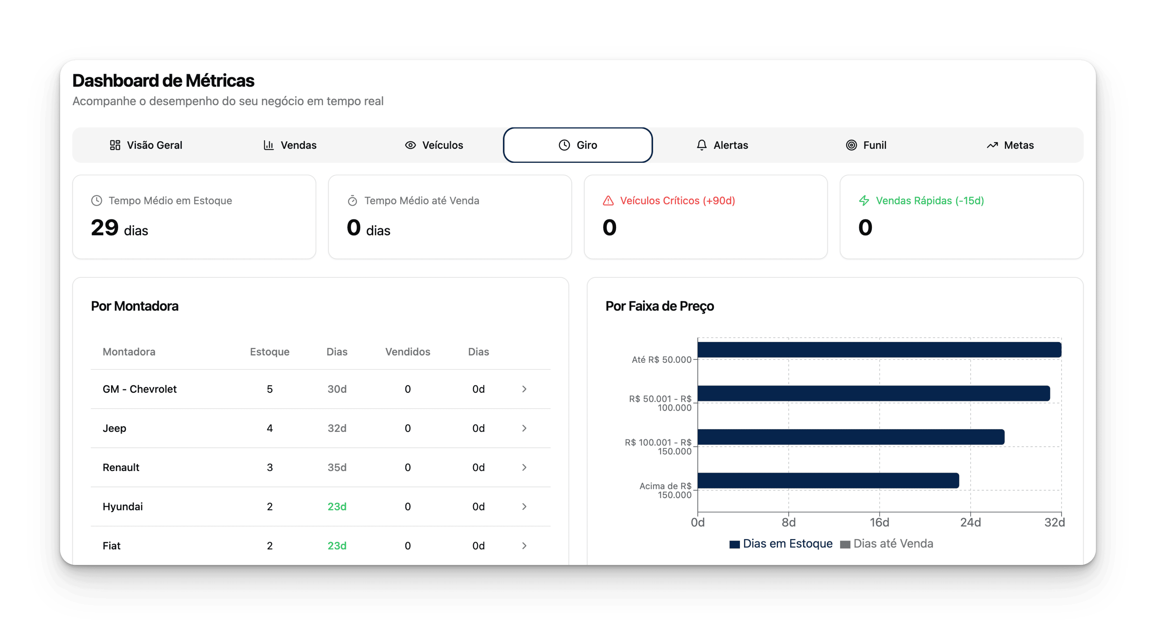Viewport: 1156px width, 625px height.
Task: Switch to the Giro tab
Action: [x=577, y=145]
